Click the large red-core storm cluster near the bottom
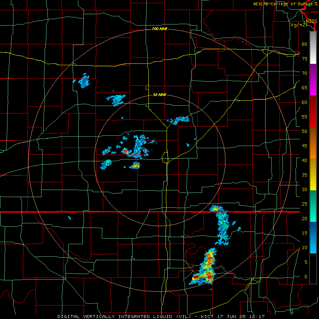 203,267
